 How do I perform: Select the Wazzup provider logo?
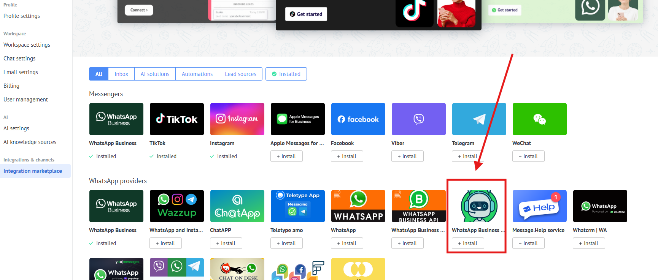pos(176,206)
